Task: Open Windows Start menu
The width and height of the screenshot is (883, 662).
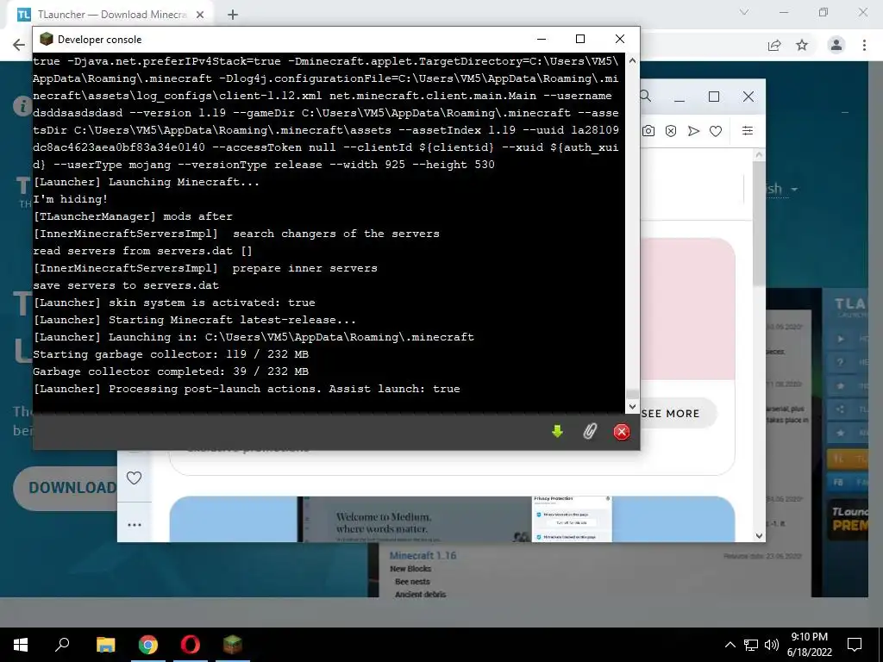Action: click(21, 645)
